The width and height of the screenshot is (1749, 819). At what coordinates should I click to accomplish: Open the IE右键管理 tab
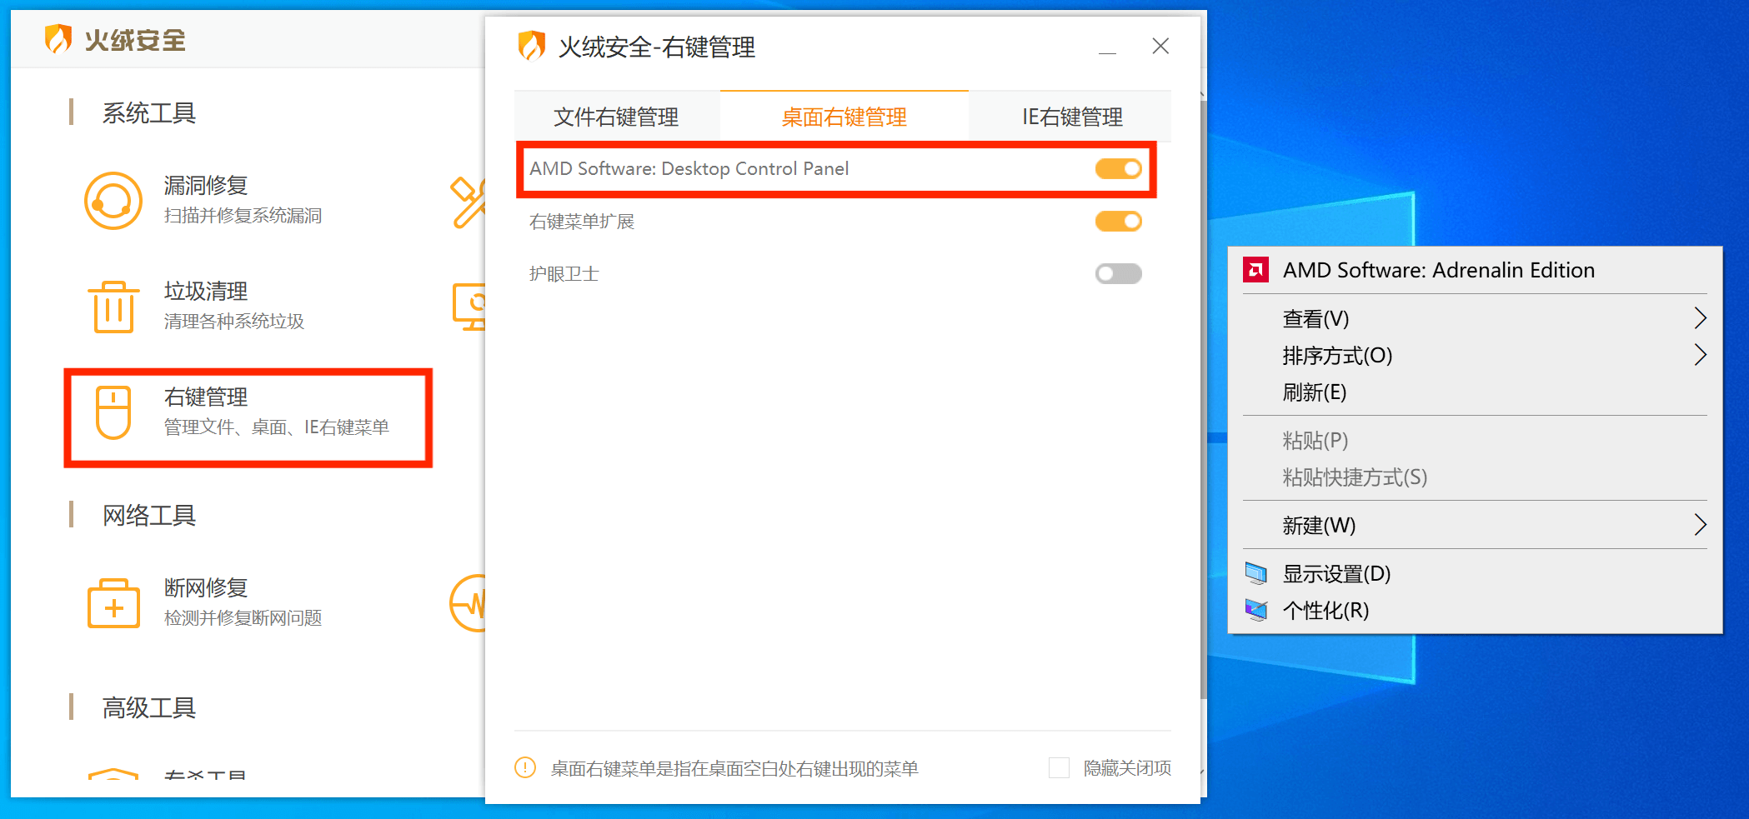point(1071,117)
